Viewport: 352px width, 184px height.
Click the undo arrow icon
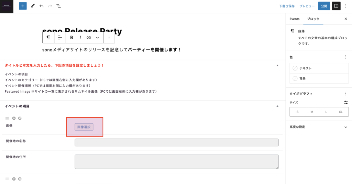coord(41,6)
